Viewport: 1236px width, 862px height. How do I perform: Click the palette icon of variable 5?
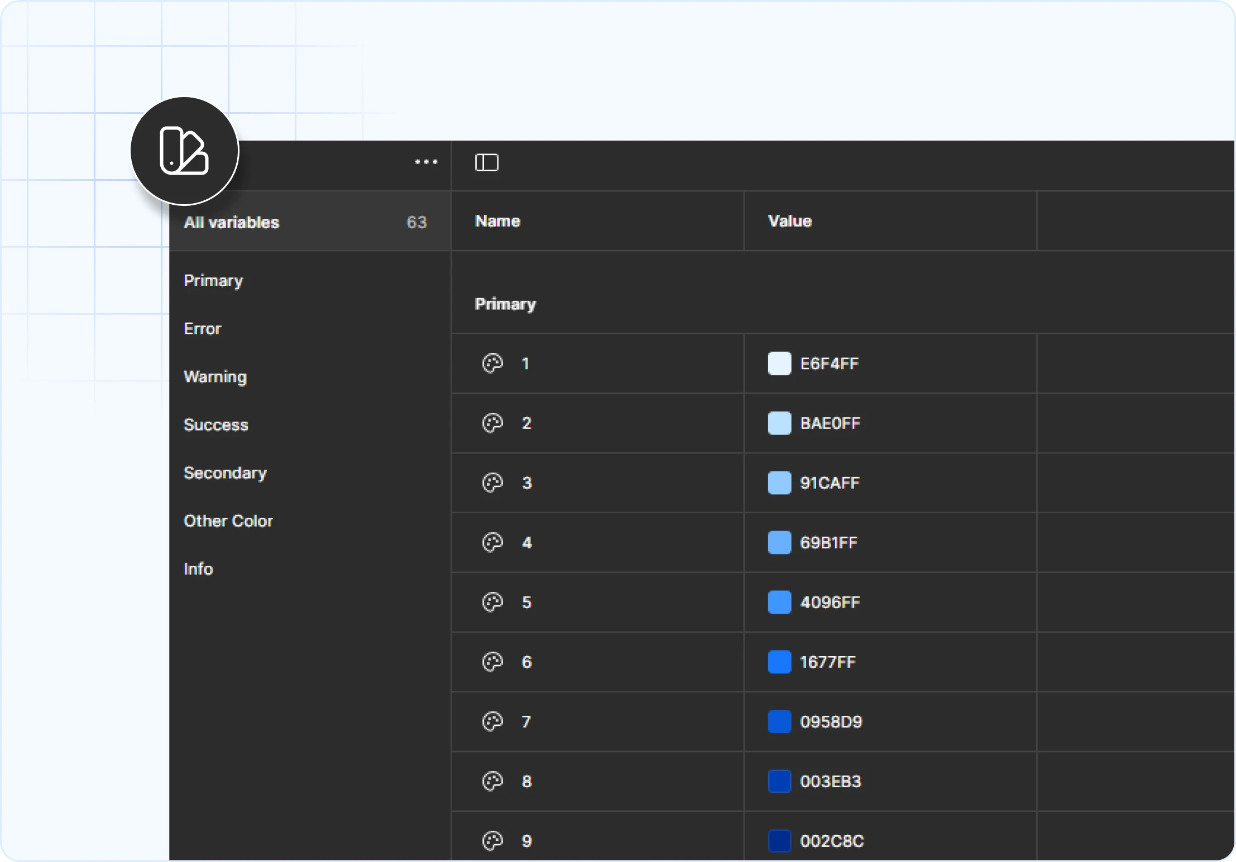click(492, 602)
